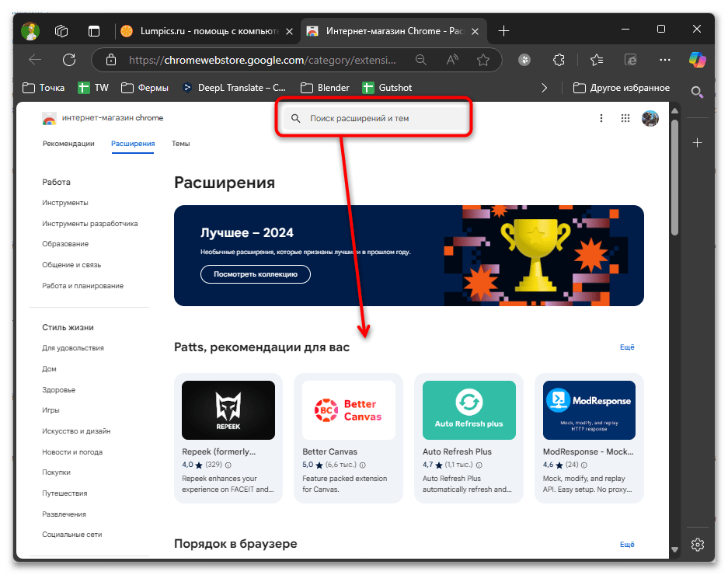Viewport: 728px width, 575px height.
Task: Open the workspaces icon in title bar
Action: (61, 31)
